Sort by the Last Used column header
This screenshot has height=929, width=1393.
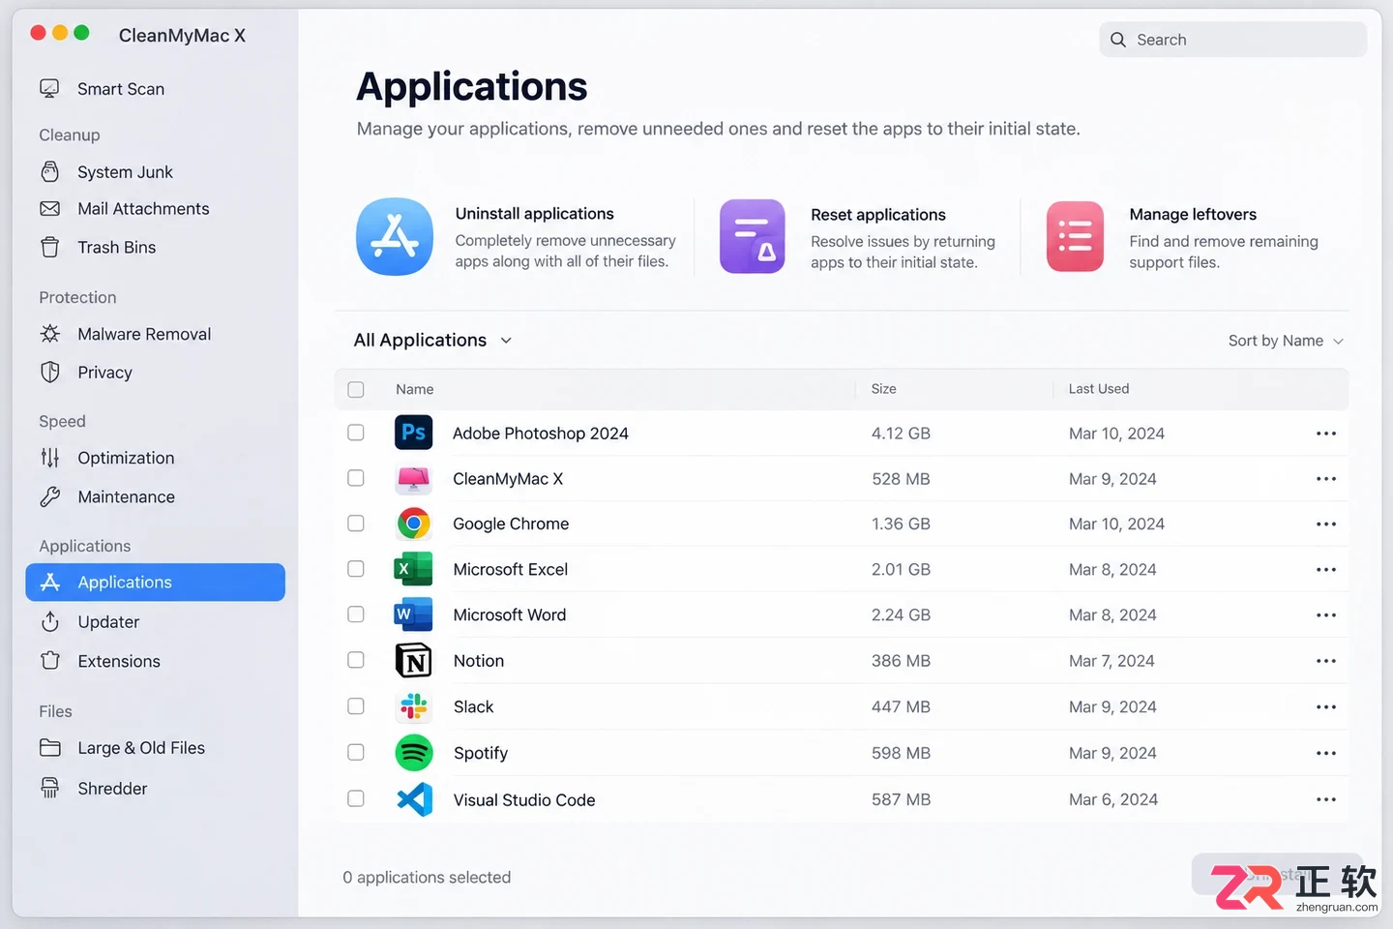click(x=1098, y=389)
